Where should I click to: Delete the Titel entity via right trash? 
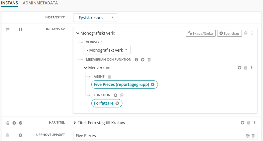(249, 123)
